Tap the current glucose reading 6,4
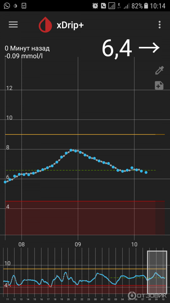The image size is (170, 303). (x=117, y=49)
